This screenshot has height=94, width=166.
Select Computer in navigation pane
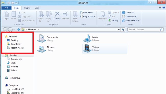tap(12, 85)
